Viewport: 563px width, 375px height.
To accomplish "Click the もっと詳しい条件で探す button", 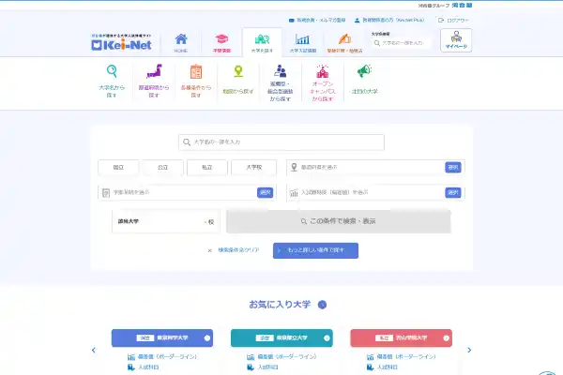I will 315,250.
